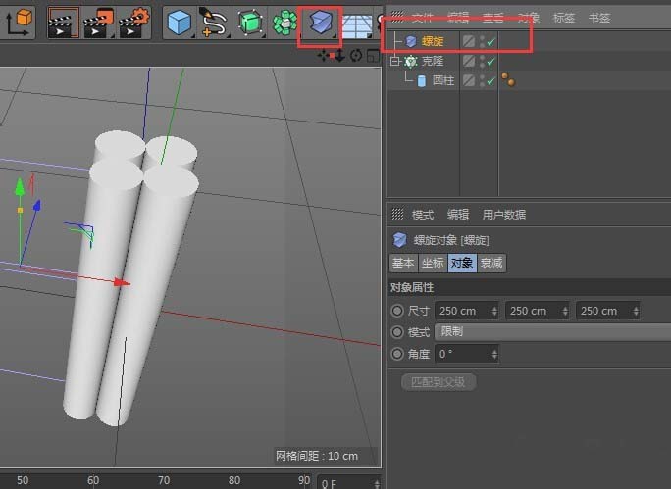Open the spline pen tool icon
This screenshot has width=671, height=489.
coord(214,21)
